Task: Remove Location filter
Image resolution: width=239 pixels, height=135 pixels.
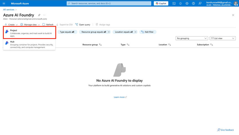Action: [x=135, y=32]
